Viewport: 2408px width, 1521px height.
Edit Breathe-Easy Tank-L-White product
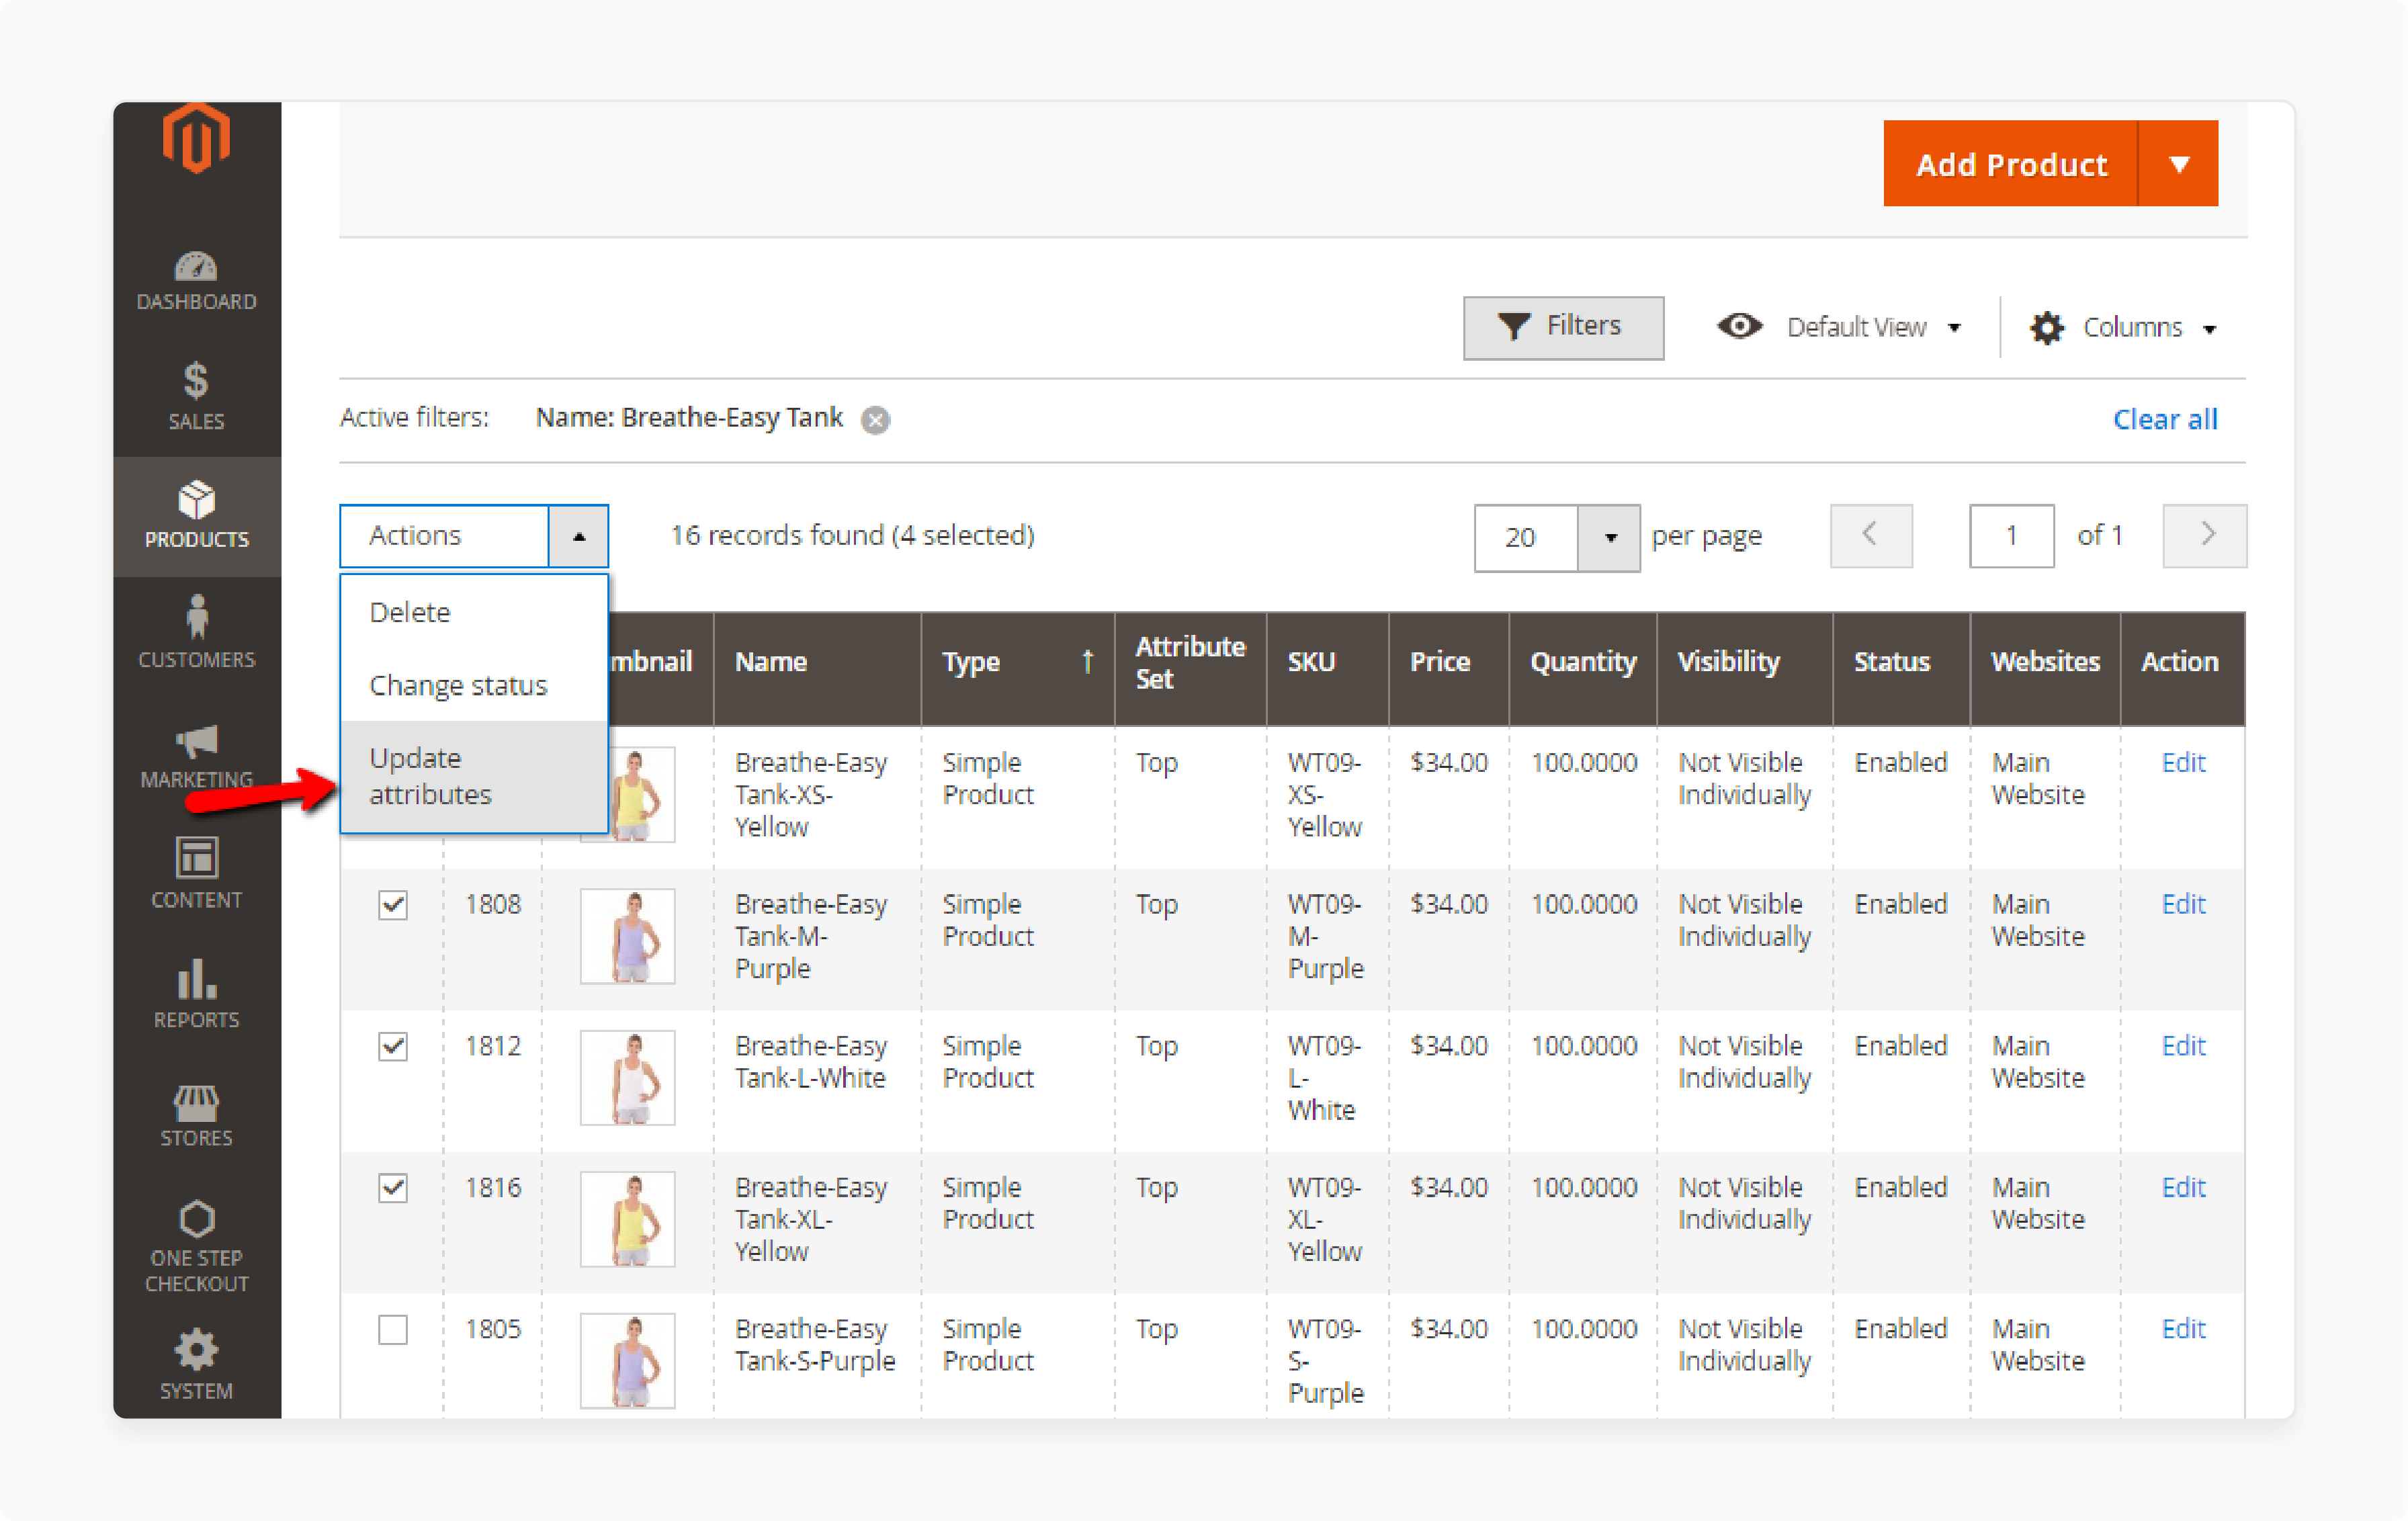pos(2183,1047)
